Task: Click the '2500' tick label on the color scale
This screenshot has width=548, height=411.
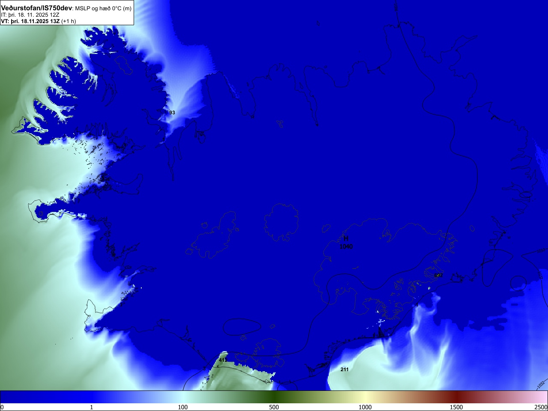Action: click(541, 407)
